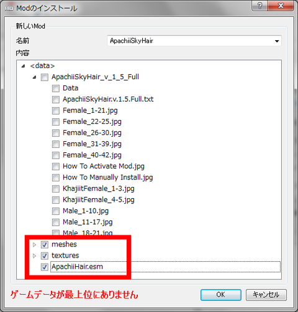Screen dimensions: 298x312
Task: Click the help question mark button
Action: 260,5
